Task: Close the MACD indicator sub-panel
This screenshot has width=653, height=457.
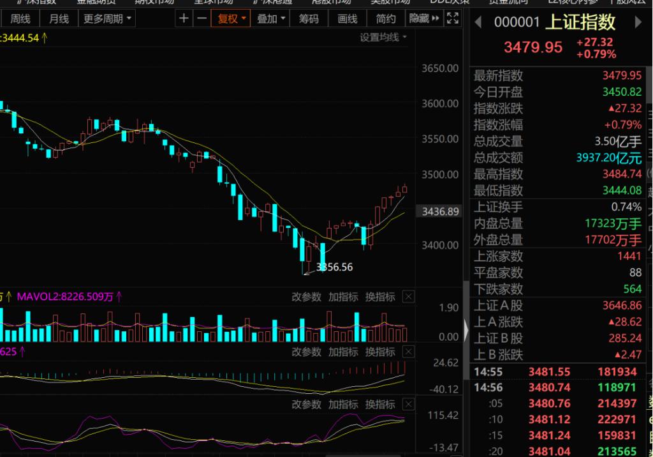Action: click(409, 352)
